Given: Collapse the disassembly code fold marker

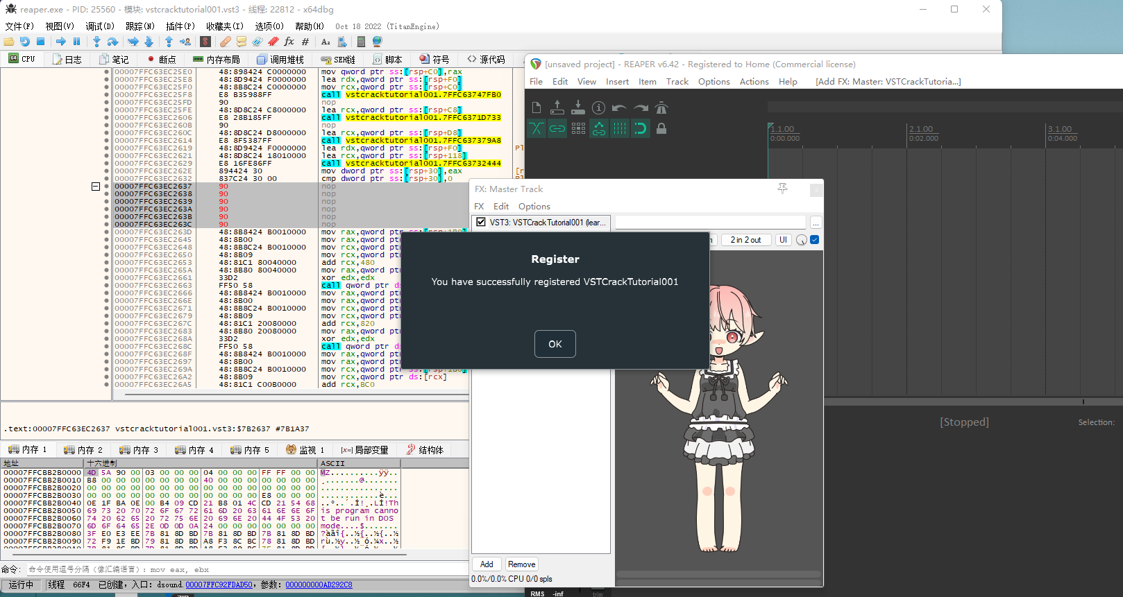Looking at the screenshot, I should tap(96, 187).
